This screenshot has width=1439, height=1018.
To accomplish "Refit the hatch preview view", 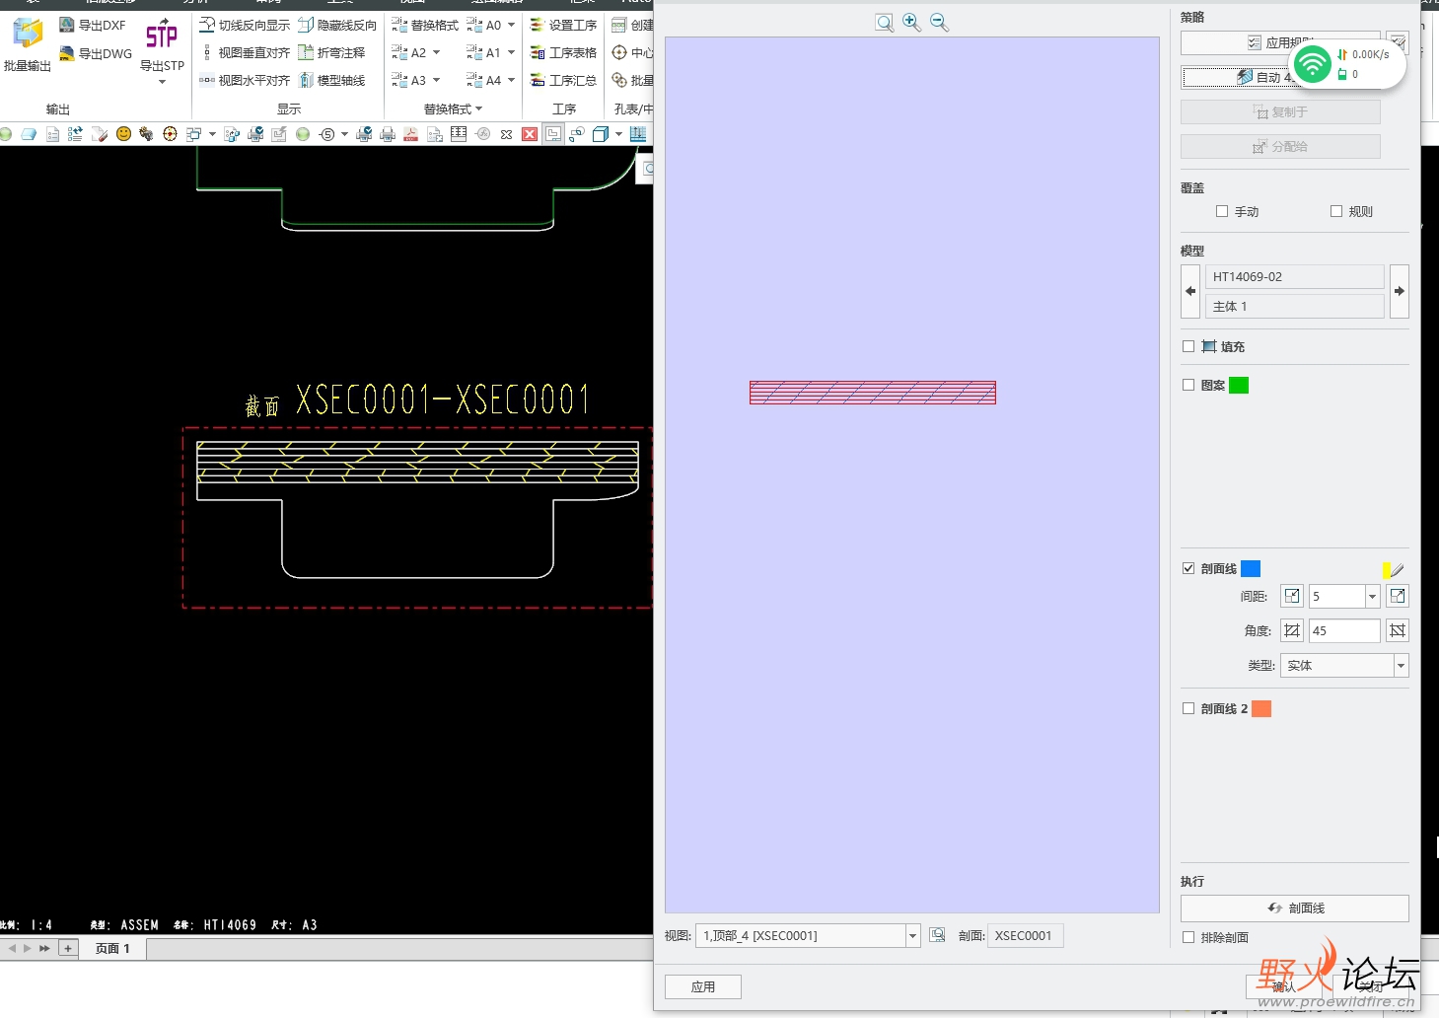I will click(885, 23).
